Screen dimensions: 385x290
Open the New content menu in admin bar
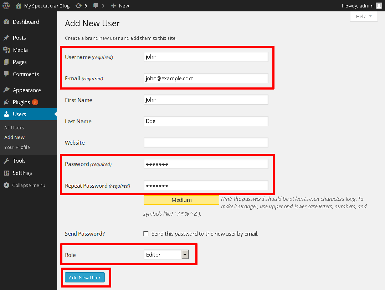click(120, 6)
